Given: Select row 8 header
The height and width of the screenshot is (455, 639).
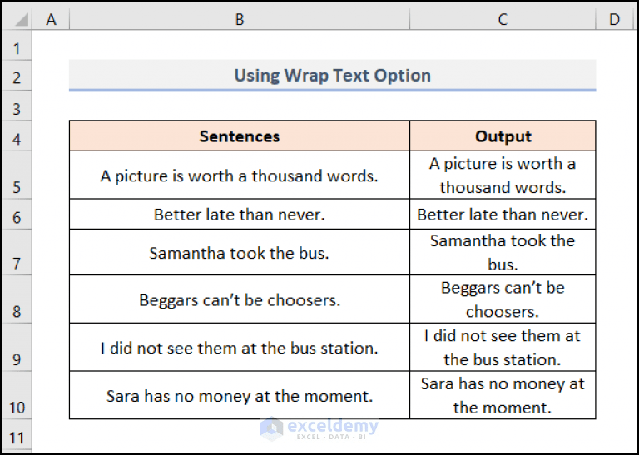Looking at the screenshot, I should tap(17, 299).
